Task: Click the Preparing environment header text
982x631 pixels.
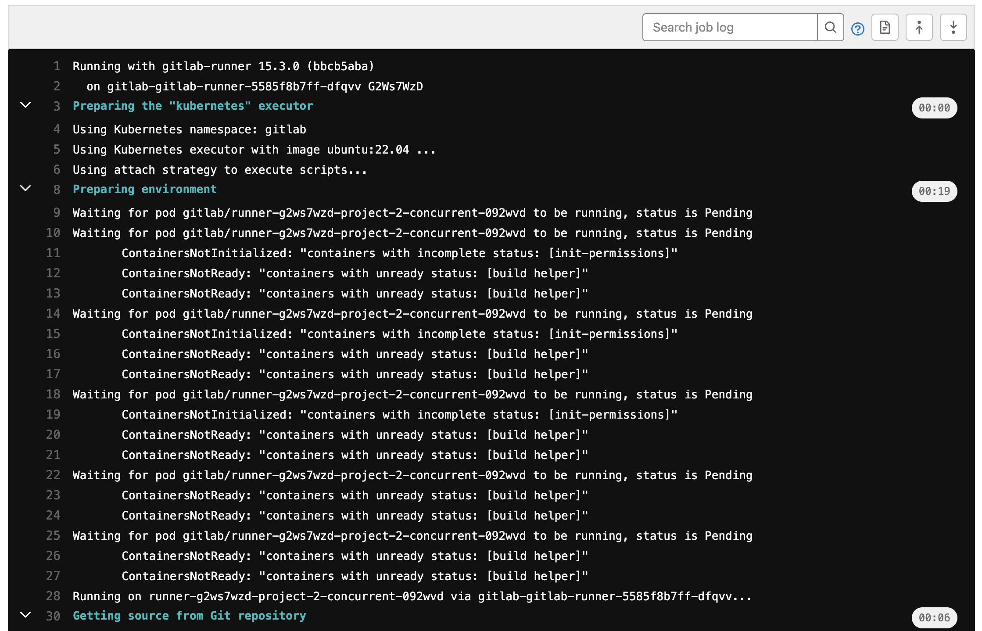Action: 145,189
